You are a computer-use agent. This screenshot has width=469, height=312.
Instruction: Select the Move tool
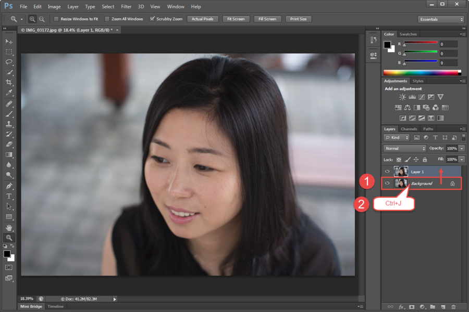coord(9,42)
